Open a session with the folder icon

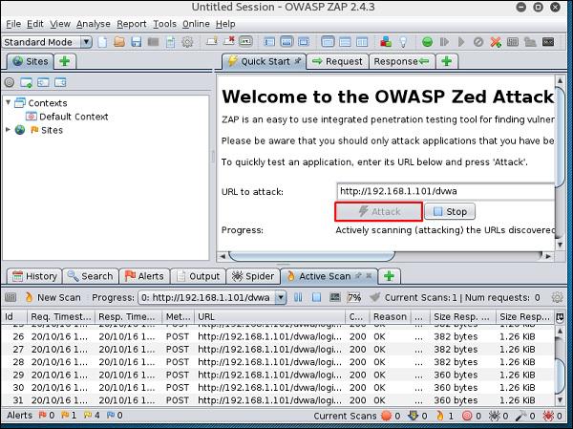click(x=119, y=42)
